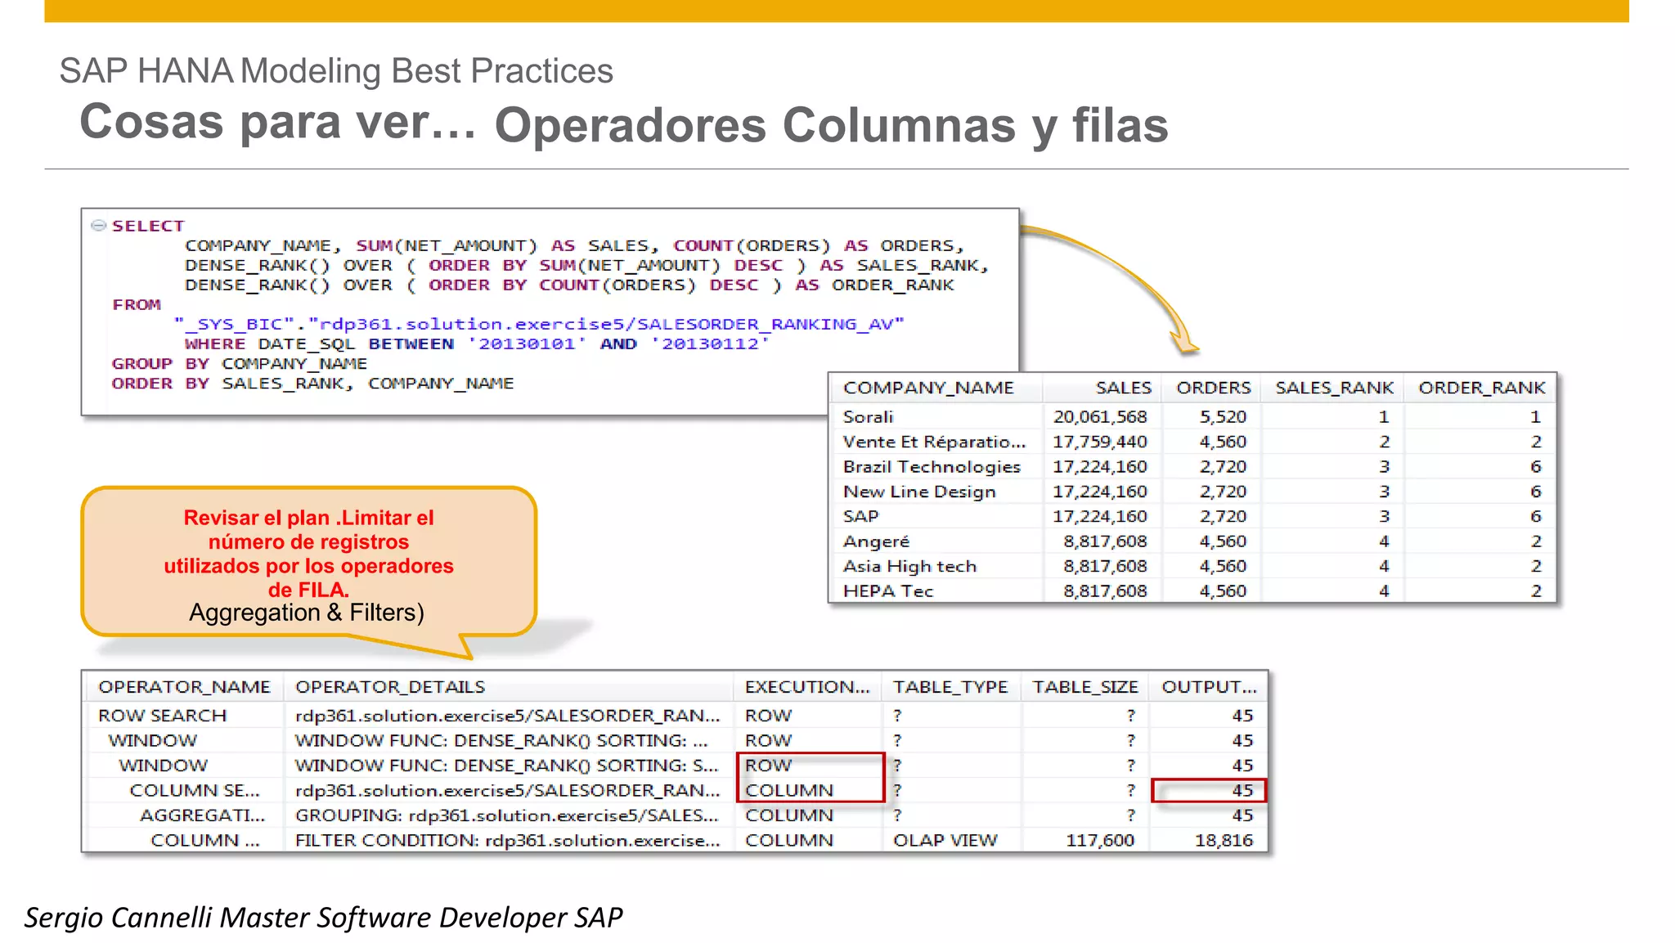
Task: Click the output value 18,816
Action: 1224,841
